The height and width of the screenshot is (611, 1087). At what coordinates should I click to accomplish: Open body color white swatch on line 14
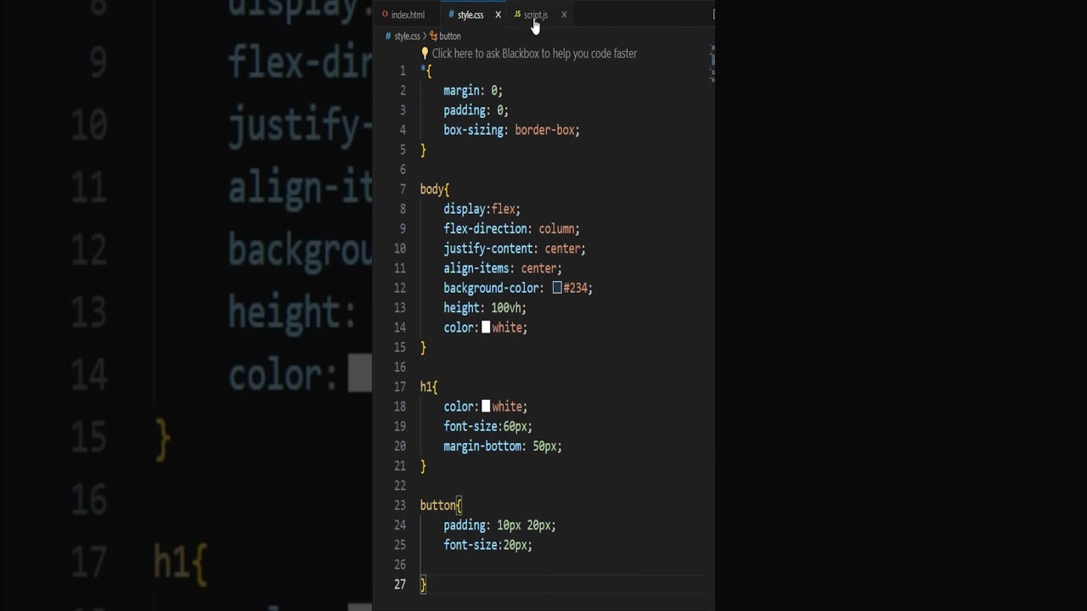pos(486,328)
